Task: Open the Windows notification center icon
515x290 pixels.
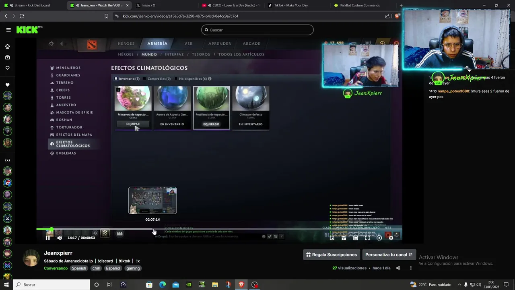Action: (507, 284)
